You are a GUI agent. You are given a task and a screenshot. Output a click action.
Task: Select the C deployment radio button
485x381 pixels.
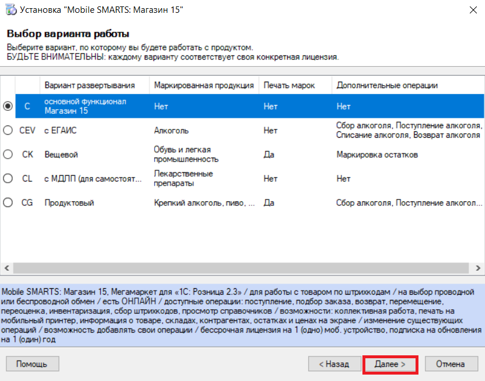[x=8, y=106]
